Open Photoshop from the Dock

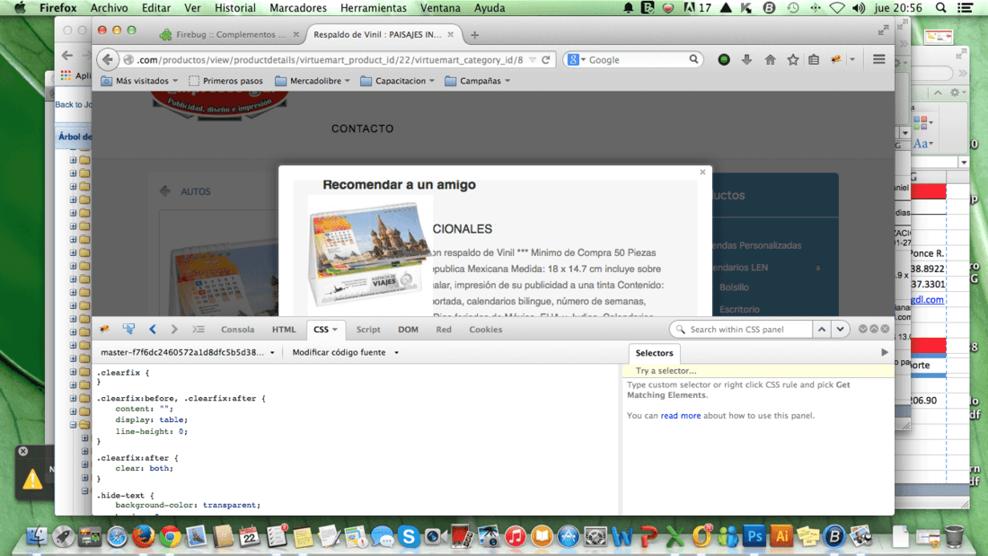pos(754,536)
